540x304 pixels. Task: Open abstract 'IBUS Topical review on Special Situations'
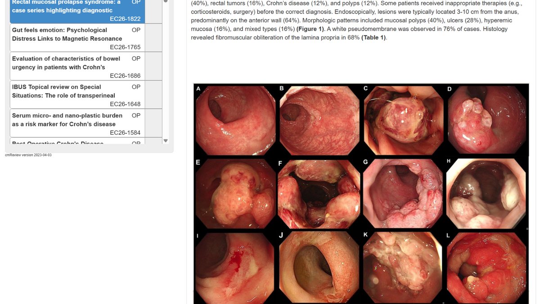pos(77,94)
